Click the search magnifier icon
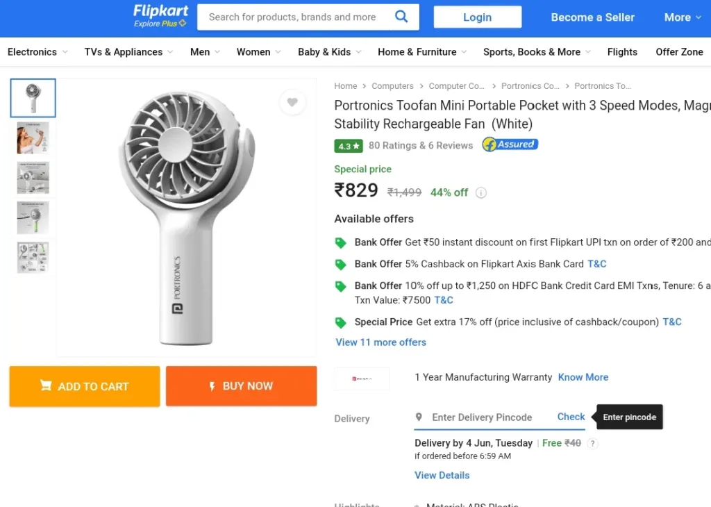This screenshot has height=507, width=711. point(401,17)
